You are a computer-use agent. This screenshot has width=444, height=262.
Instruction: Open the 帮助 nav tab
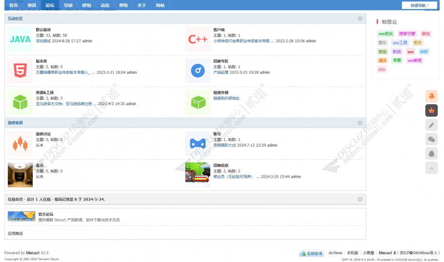[x=123, y=5]
